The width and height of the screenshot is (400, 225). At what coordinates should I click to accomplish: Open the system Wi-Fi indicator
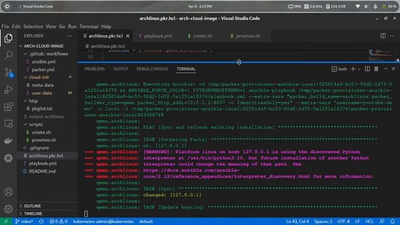(357, 6)
